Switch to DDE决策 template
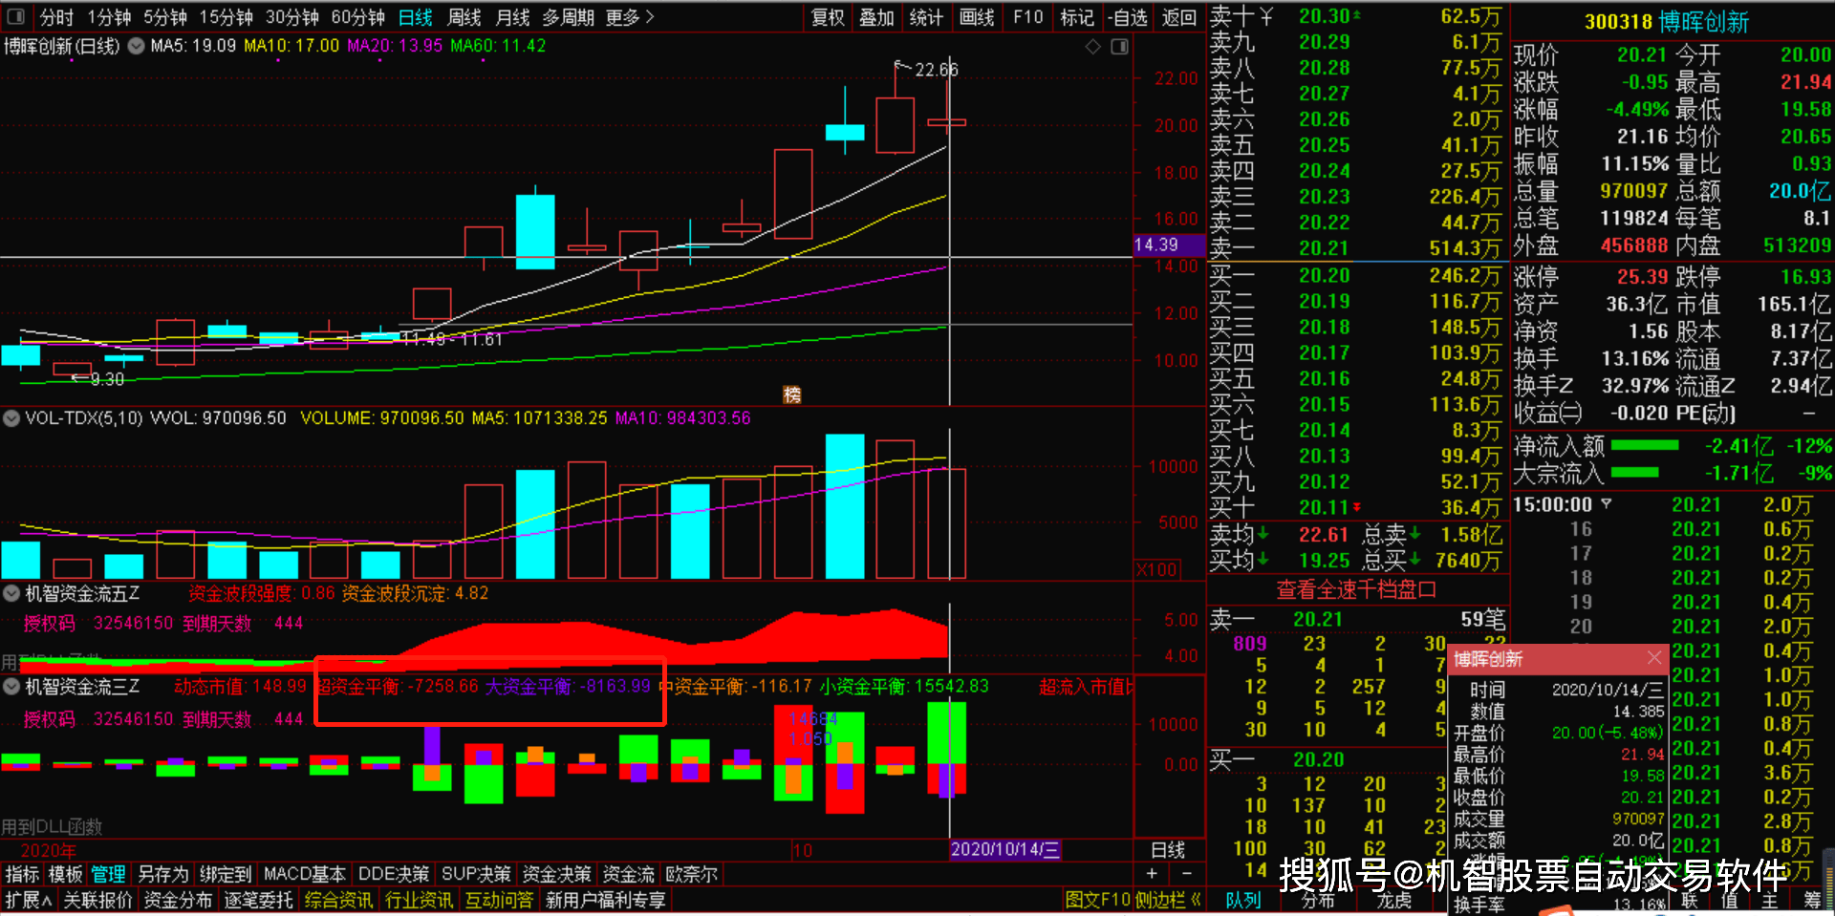 tap(394, 874)
